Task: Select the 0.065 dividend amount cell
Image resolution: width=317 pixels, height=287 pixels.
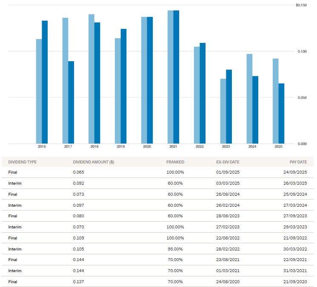Action: [78, 172]
